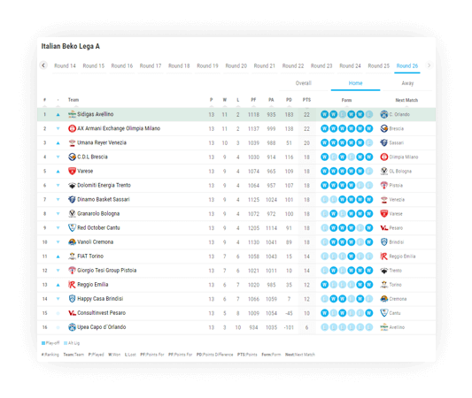Click the C.D.L Brescia team logo in row 4

[x=72, y=157]
